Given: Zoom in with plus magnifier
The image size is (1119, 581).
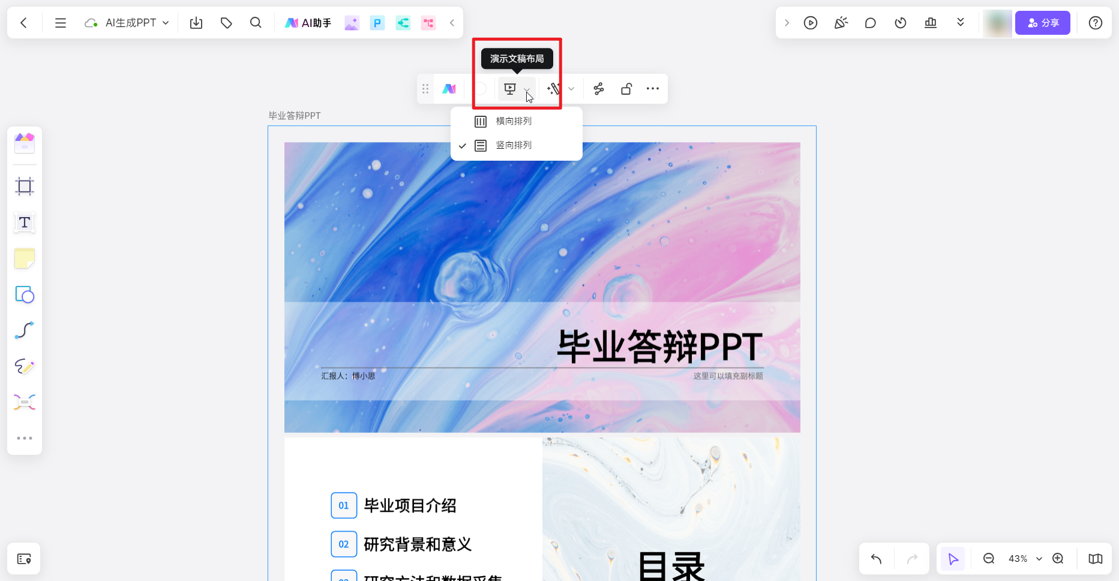Looking at the screenshot, I should (x=1058, y=559).
